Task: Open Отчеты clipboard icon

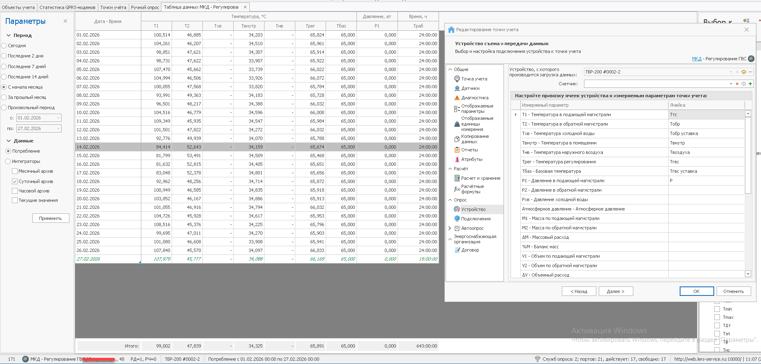Action: click(457, 150)
